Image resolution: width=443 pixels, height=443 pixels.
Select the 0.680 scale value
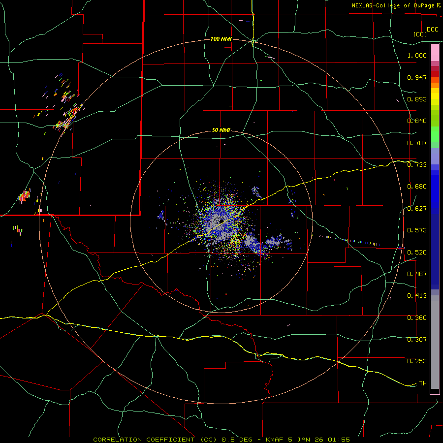417,187
